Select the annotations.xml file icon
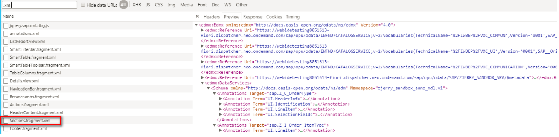 pos(6,34)
